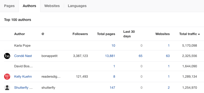Click the shutterfly handle text

(48, 88)
